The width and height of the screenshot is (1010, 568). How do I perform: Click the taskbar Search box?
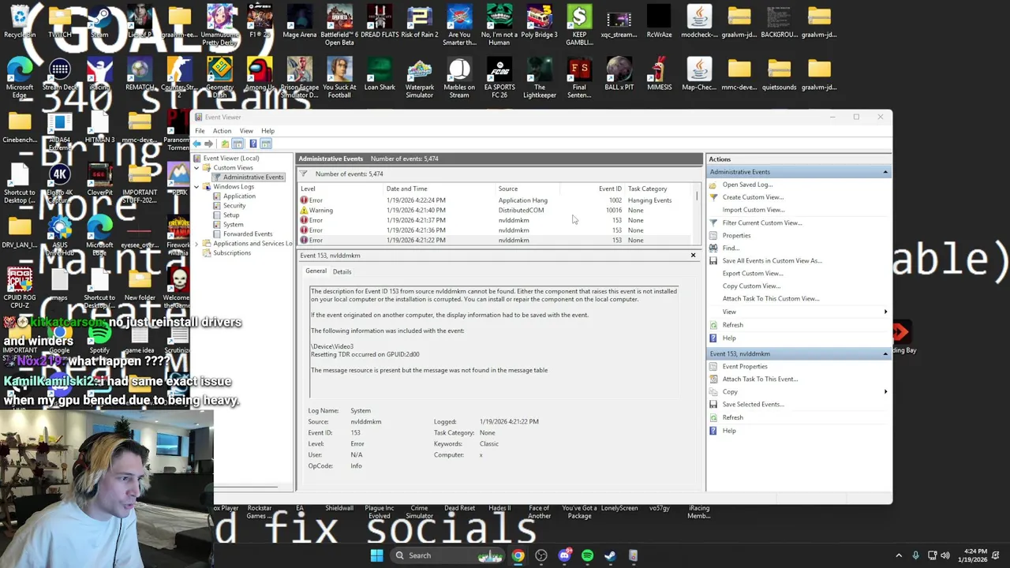click(448, 555)
